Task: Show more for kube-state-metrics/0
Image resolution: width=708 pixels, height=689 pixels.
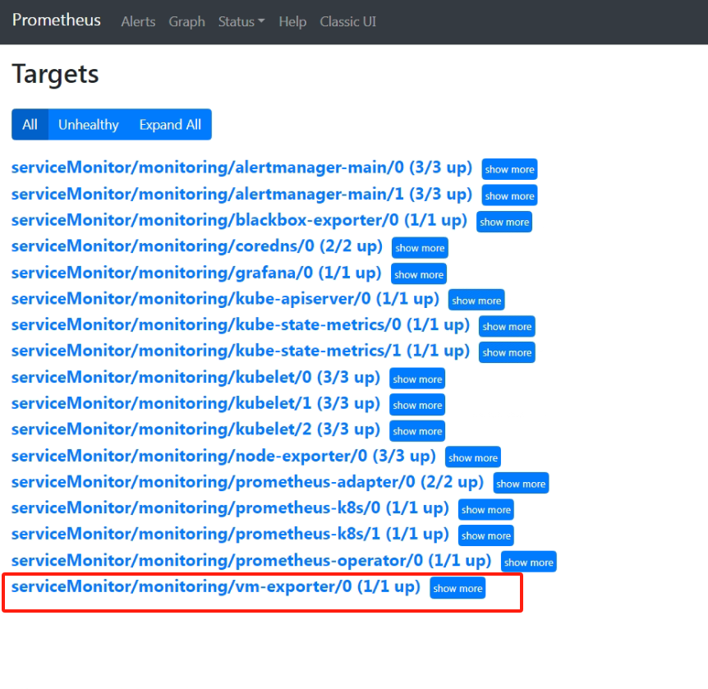Action: click(507, 327)
